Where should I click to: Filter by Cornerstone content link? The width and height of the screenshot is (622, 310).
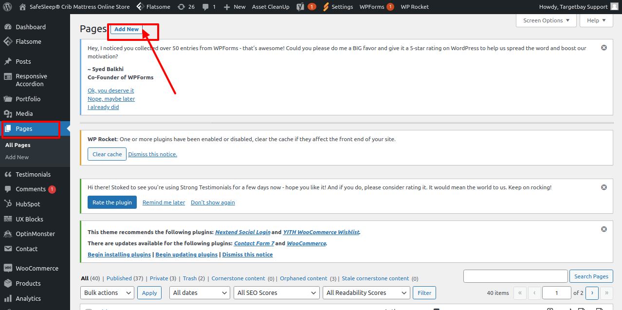point(238,278)
